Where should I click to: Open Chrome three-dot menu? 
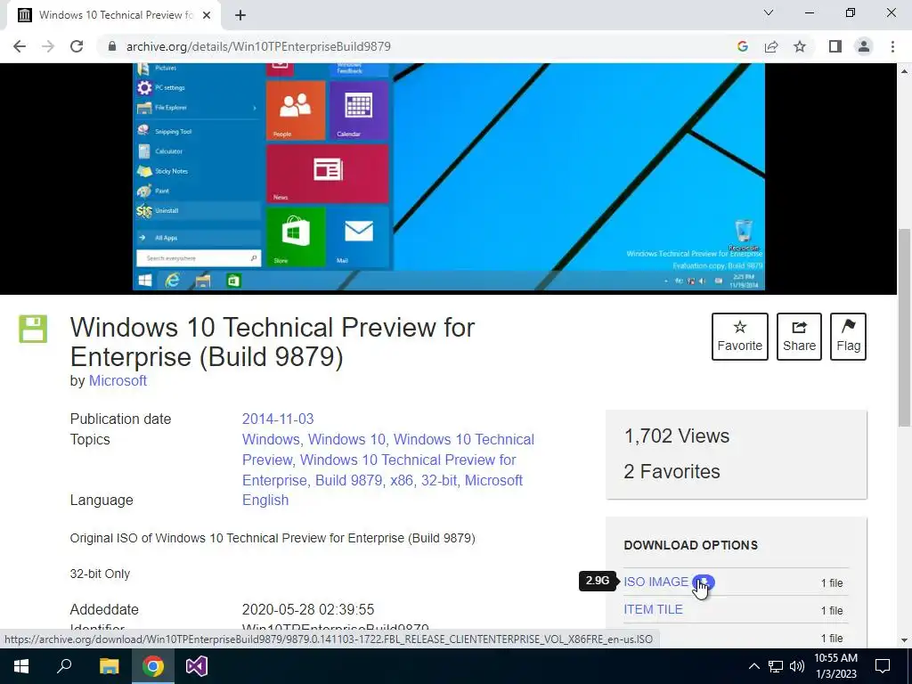tap(892, 46)
